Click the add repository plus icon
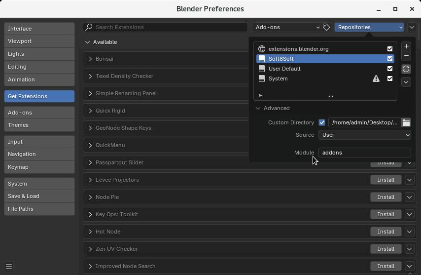This screenshot has height=275, width=421. coord(406,46)
